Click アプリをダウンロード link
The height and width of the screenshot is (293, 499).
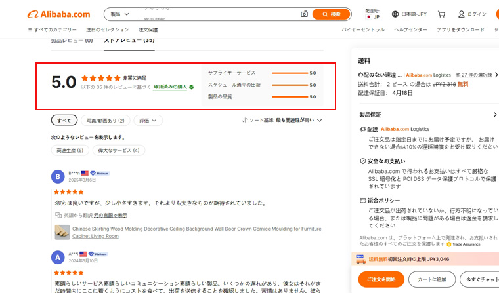460,29
